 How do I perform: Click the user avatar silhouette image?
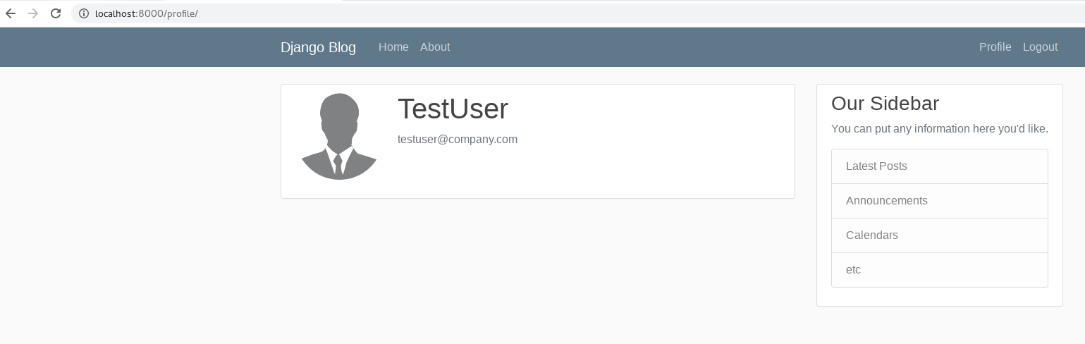(339, 137)
